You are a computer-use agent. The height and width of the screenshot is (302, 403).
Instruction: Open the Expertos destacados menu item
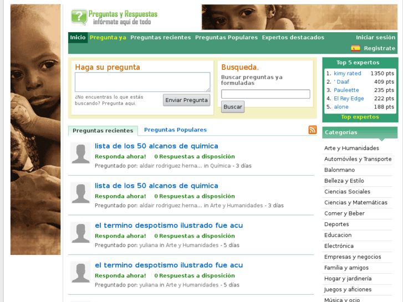click(x=293, y=38)
